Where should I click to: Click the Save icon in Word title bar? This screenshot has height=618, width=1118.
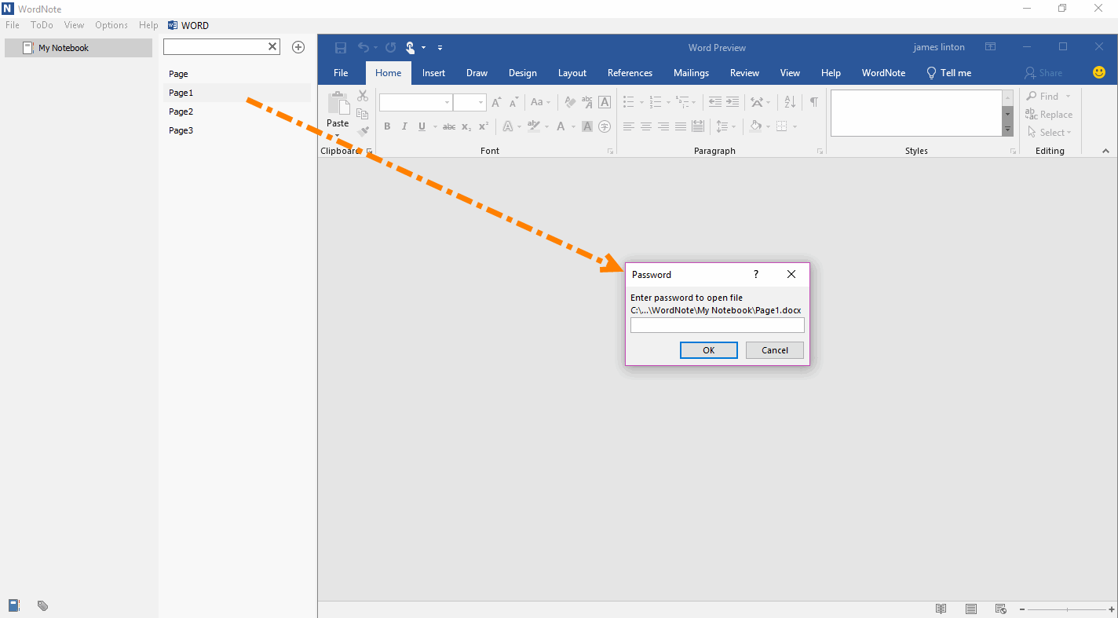pyautogui.click(x=340, y=47)
